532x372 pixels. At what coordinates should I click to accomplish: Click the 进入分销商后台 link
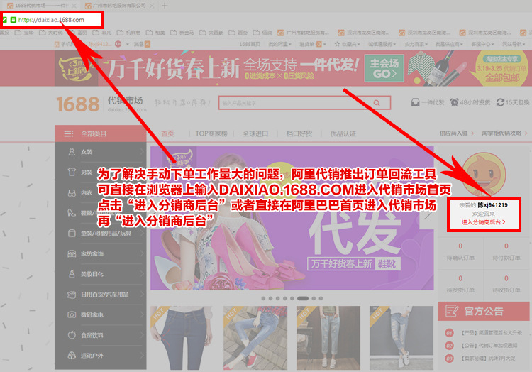483,222
